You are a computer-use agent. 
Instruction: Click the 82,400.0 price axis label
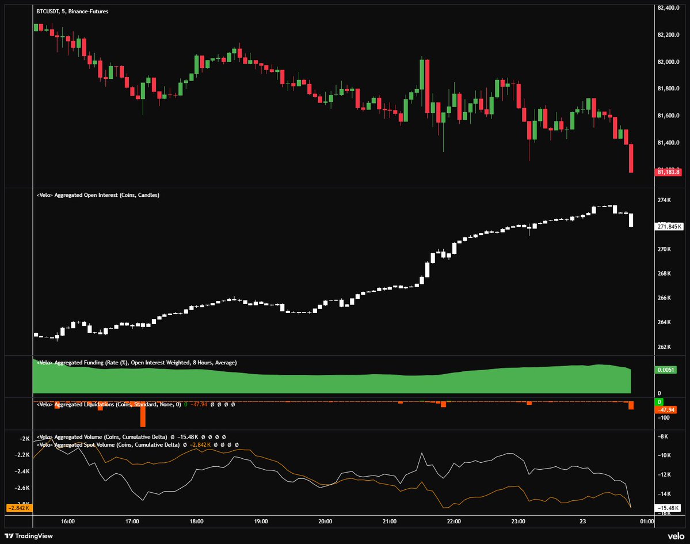coord(669,7)
